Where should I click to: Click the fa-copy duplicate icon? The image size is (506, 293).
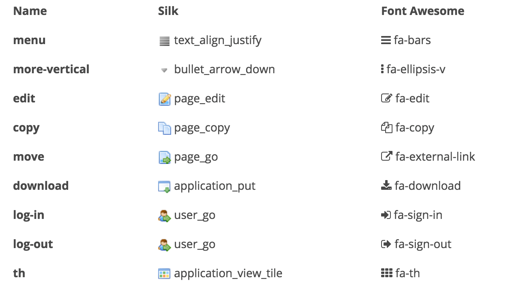[387, 128]
